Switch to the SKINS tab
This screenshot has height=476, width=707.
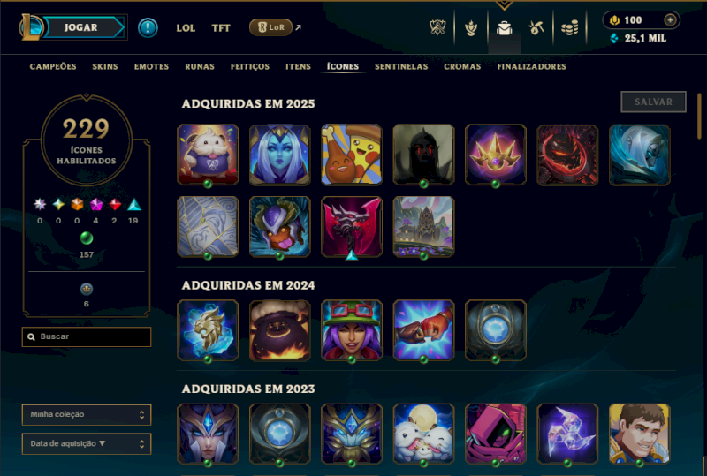[x=105, y=67]
